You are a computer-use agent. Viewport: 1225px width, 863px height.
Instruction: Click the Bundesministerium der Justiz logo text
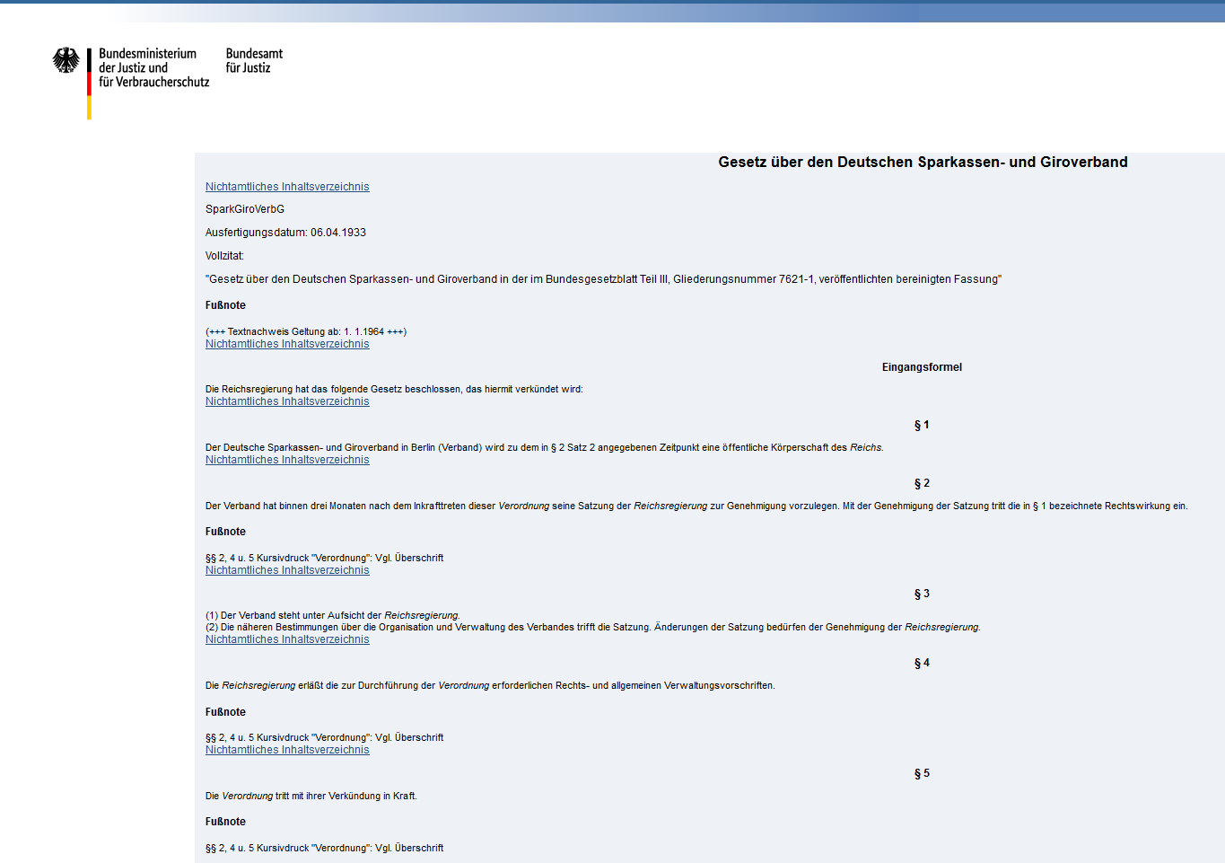pos(153,67)
